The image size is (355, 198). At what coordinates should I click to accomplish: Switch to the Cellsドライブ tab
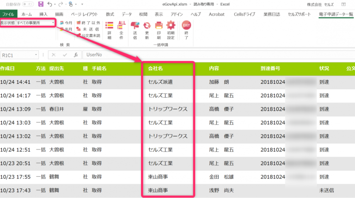(x=245, y=14)
